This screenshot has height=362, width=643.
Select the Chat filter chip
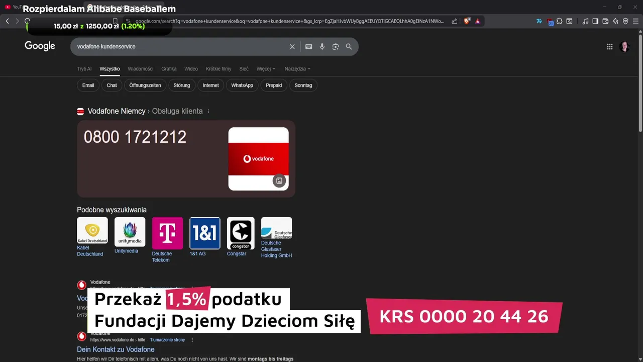(x=112, y=85)
